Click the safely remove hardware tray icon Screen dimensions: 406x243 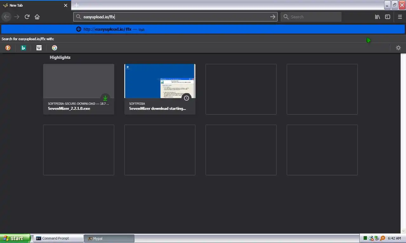[377, 238]
